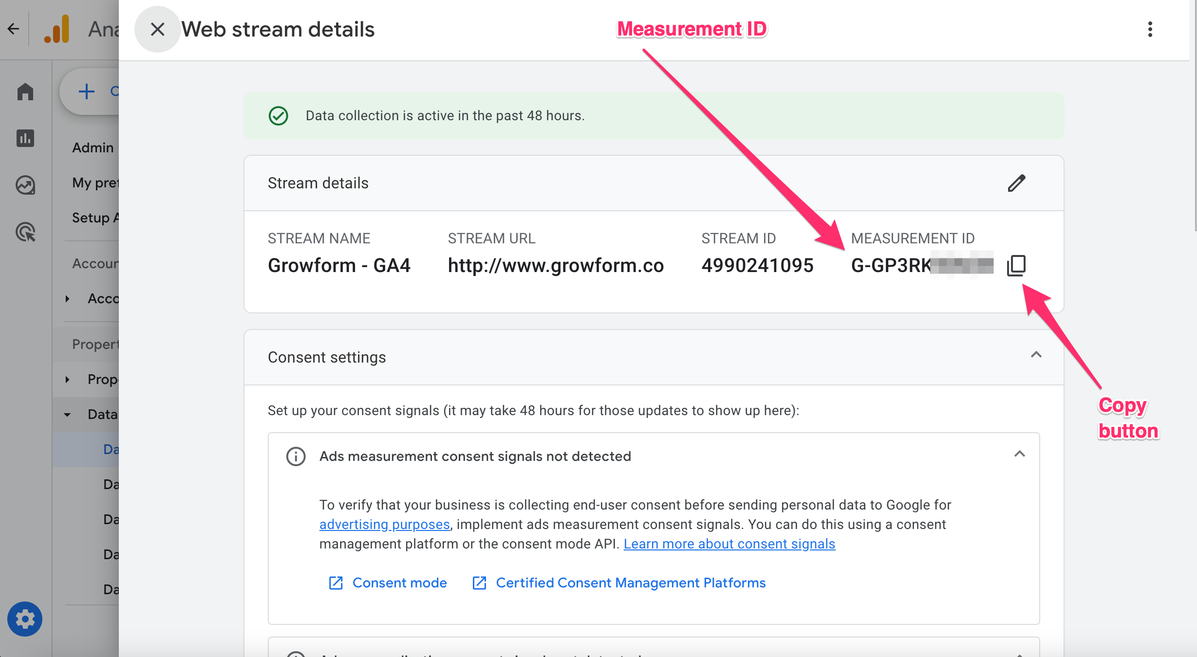Screen dimensions: 1197x657
Task: Click the Measurement ID value G-GP3RK
Action: click(x=922, y=265)
